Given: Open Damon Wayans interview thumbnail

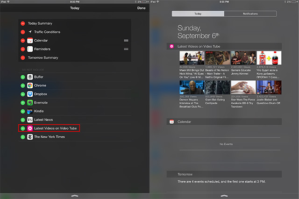Looking at the screenshot, I should pyautogui.click(x=192, y=87).
